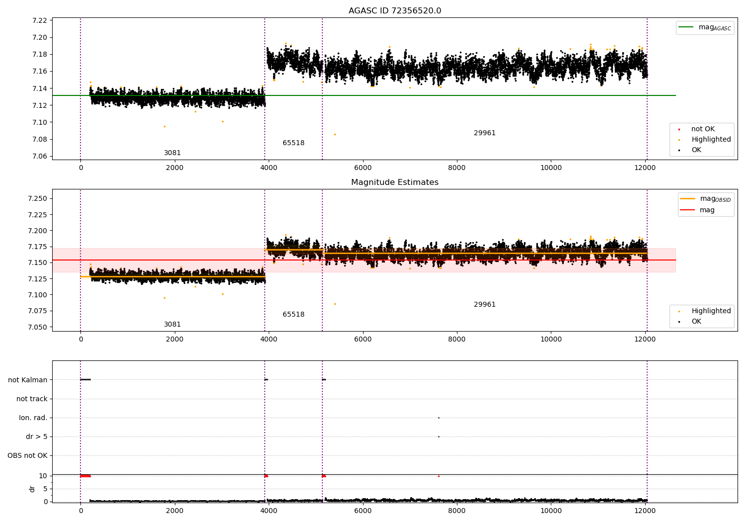
Task: Click the 'dr' y-axis label
Action: click(x=32, y=489)
